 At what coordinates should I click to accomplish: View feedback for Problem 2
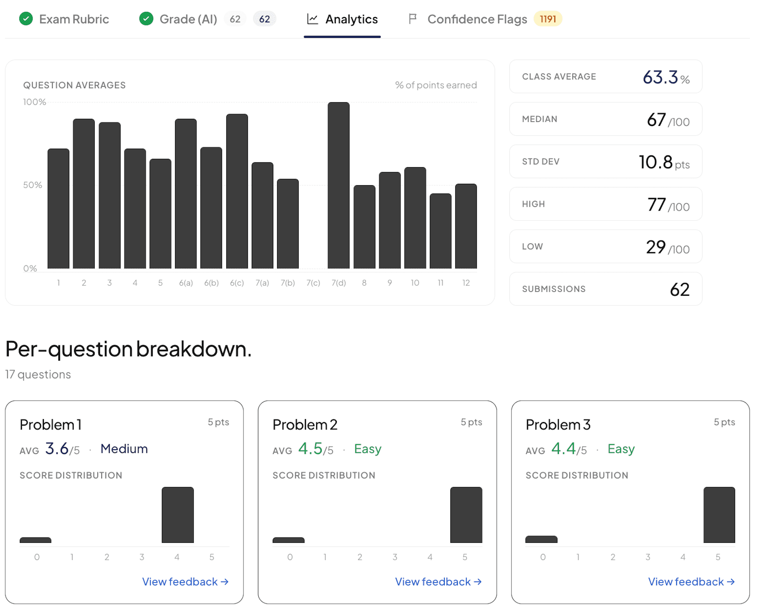click(439, 582)
